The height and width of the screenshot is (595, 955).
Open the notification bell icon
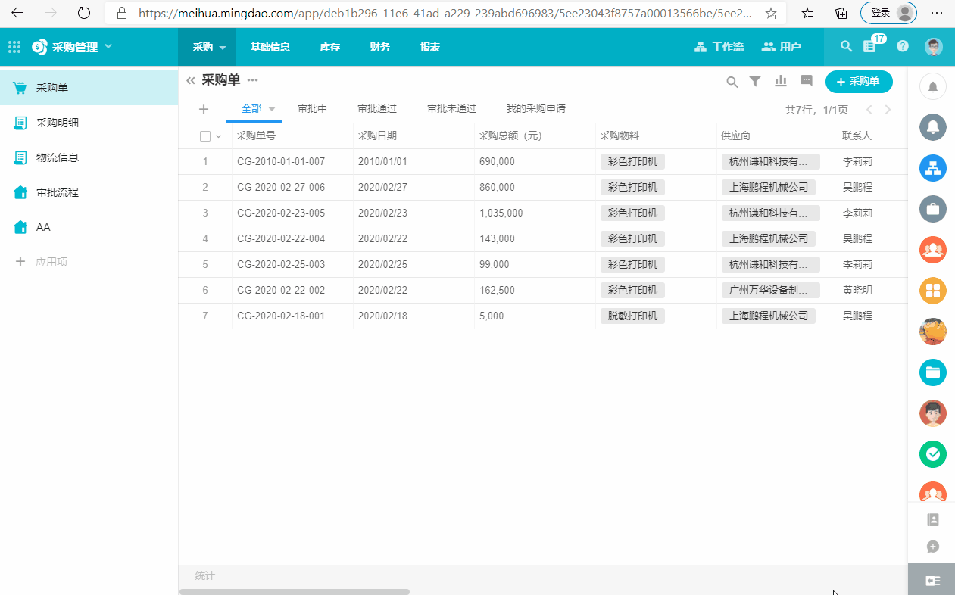[932, 86]
